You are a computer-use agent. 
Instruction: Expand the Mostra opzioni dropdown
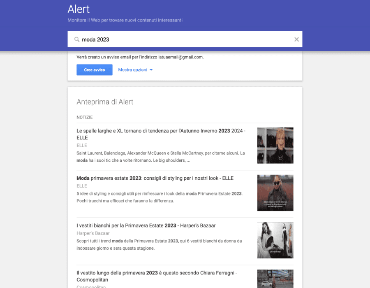pos(135,70)
